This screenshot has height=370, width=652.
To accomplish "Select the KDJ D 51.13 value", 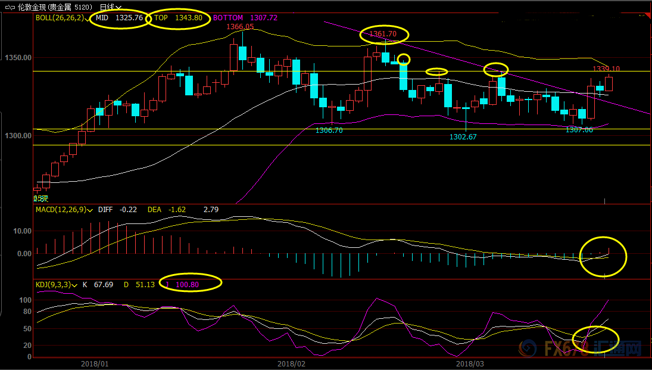I will coord(139,285).
